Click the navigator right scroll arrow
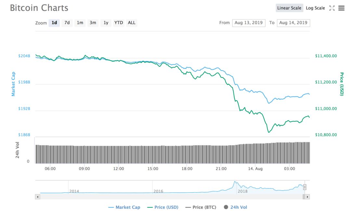 [307, 197]
